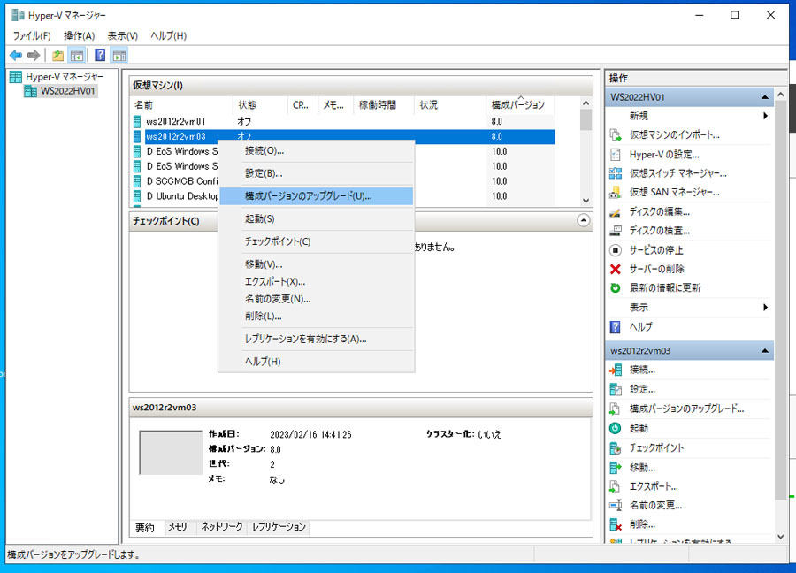Click the green 最新の情報に更新 refresh icon

pos(616,287)
